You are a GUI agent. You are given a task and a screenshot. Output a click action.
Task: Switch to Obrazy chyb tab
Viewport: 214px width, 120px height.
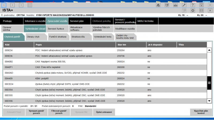pyautogui.click(x=36, y=37)
